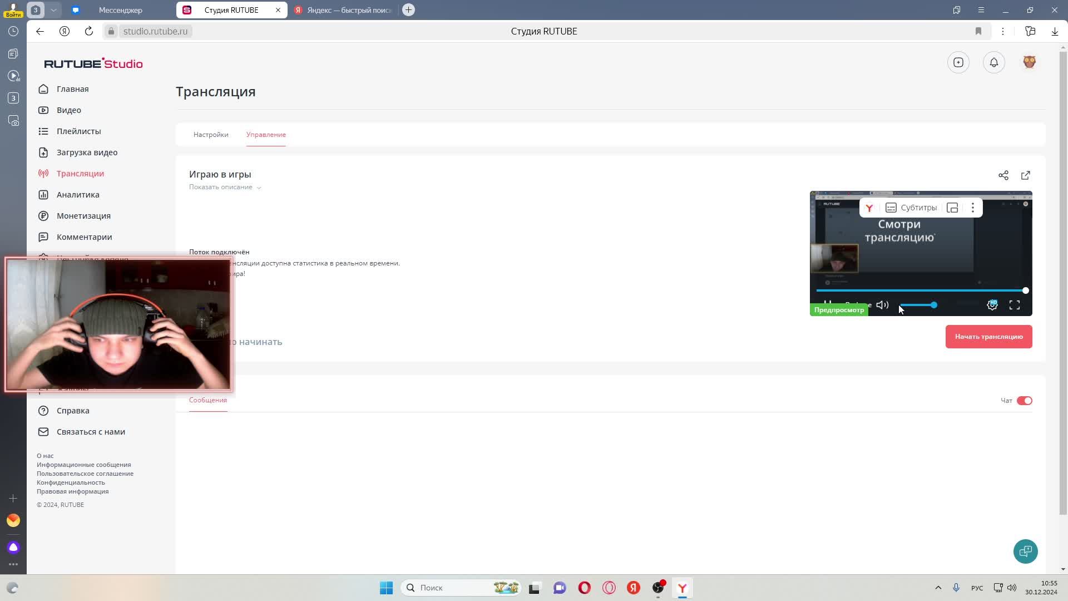Open Конфиденциальность footer link
The image size is (1068, 601).
[x=71, y=482]
